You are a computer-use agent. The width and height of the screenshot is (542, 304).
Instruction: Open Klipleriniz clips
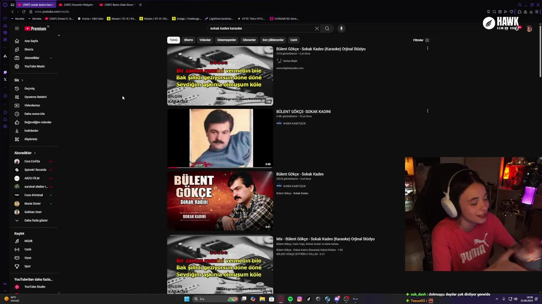point(31,139)
